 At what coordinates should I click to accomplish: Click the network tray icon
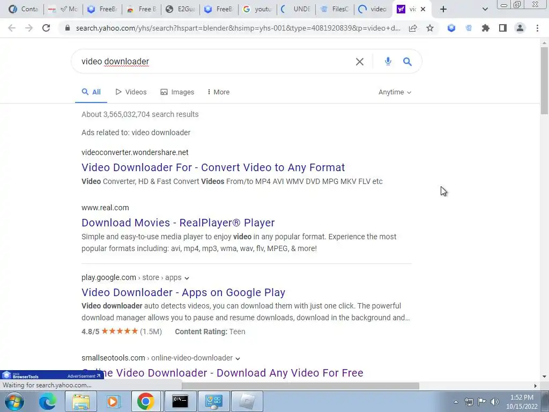(x=469, y=401)
